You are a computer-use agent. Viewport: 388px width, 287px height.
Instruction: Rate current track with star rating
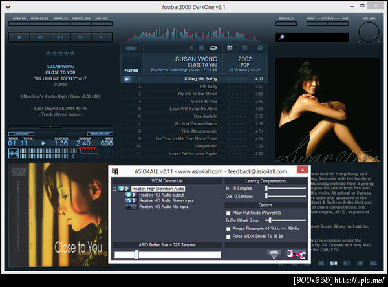(60, 53)
